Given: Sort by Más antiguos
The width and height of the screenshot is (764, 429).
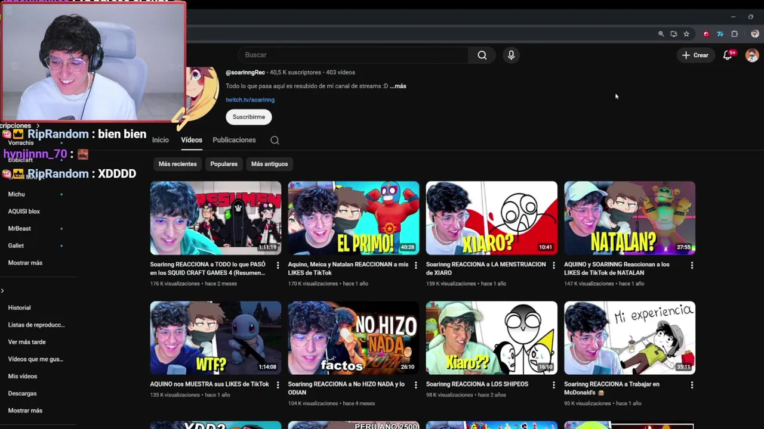Looking at the screenshot, I should (269, 164).
